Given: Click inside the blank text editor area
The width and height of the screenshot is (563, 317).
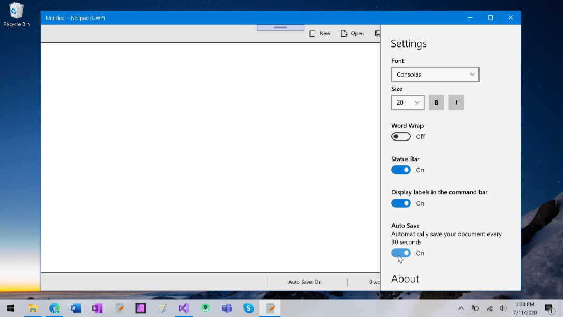Looking at the screenshot, I should click(x=210, y=157).
